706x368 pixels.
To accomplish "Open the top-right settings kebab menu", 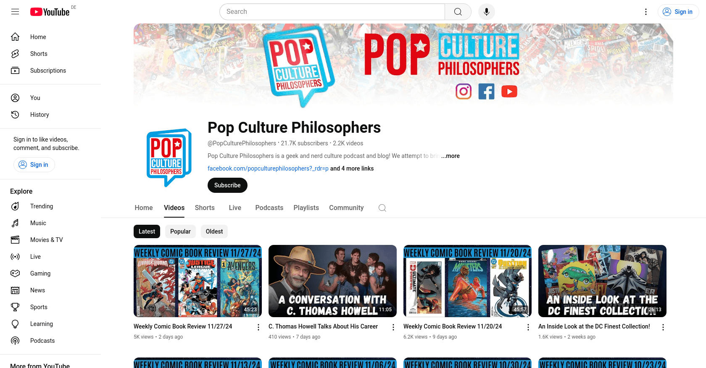I will [646, 12].
